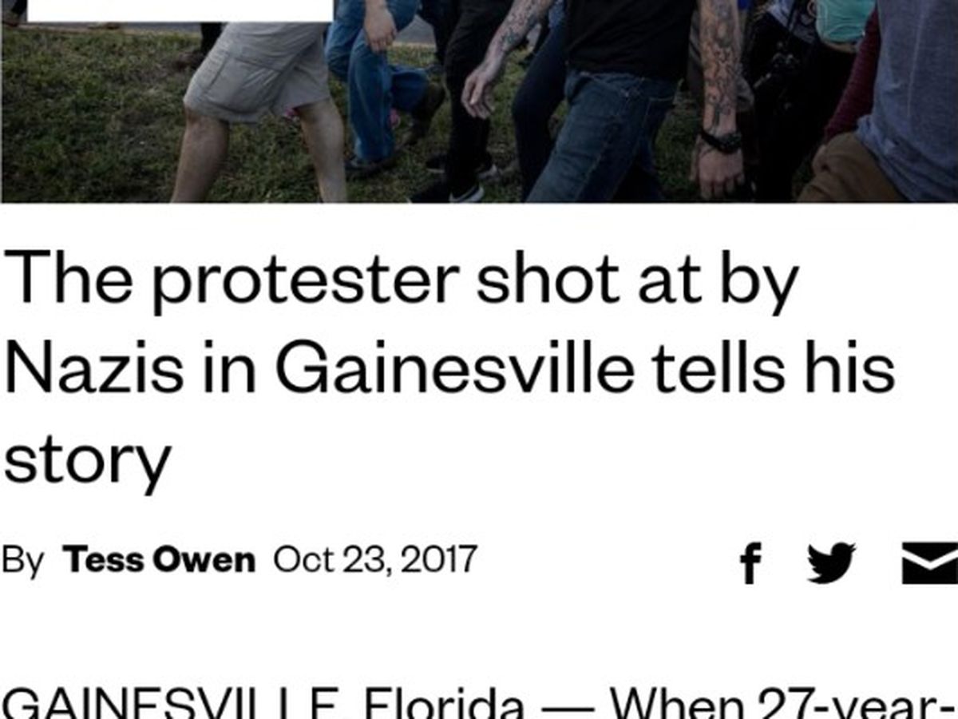Click the Oct 23, 2017 publication date

374,559
